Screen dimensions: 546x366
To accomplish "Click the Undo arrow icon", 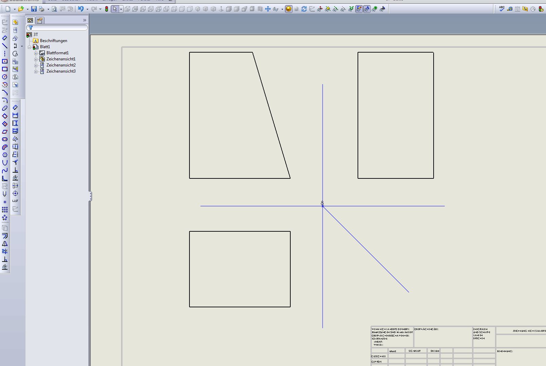I will click(81, 9).
